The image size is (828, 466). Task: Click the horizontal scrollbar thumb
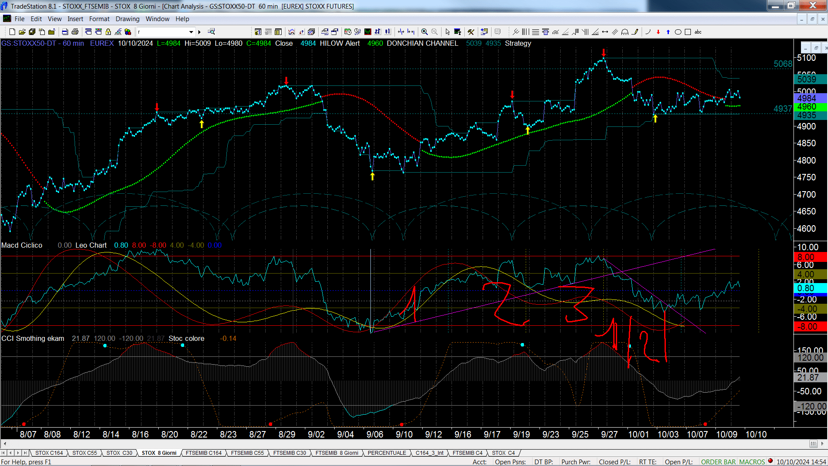[x=813, y=444]
